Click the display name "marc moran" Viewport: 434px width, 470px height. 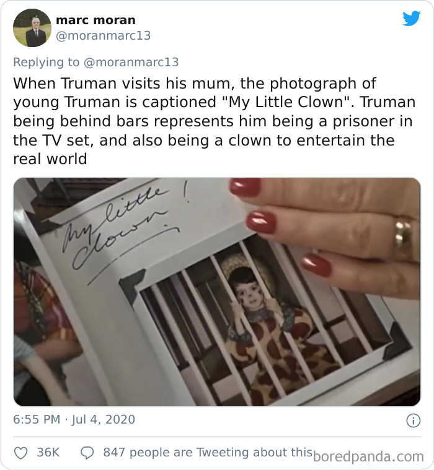tap(95, 20)
